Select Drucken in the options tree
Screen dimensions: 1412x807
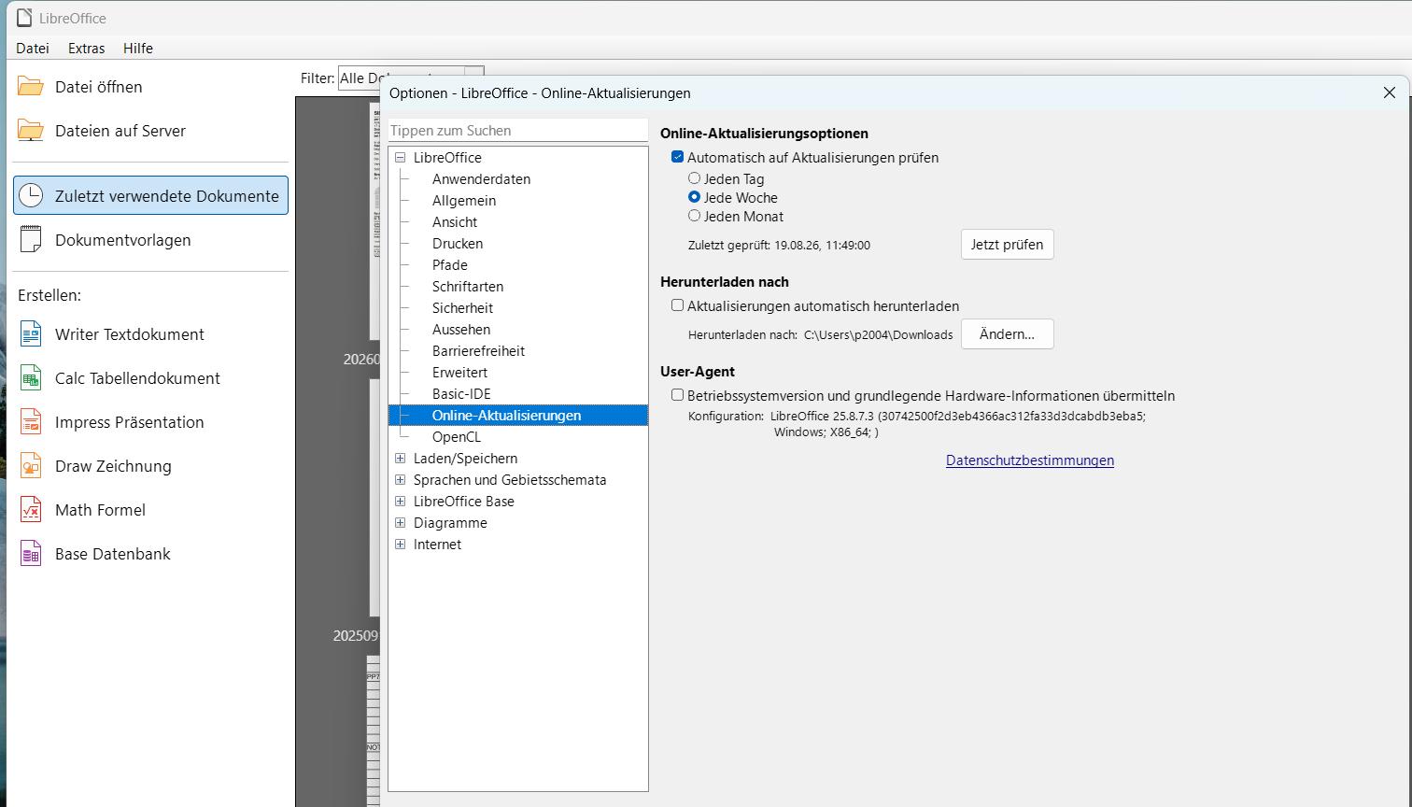(458, 244)
